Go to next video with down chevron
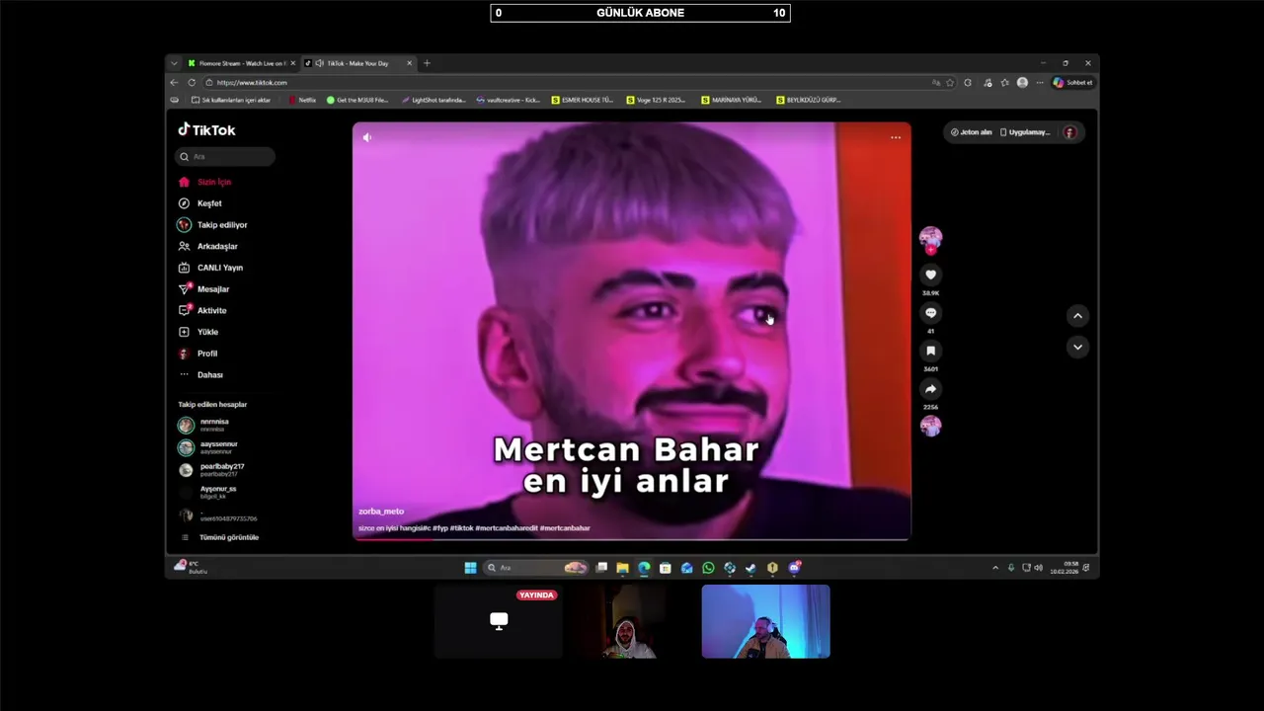This screenshot has height=711, width=1264. click(1077, 348)
